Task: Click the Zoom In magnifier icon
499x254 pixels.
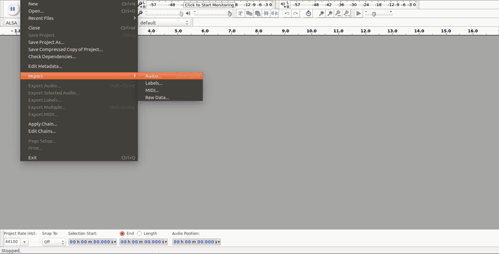Action: [x=321, y=13]
